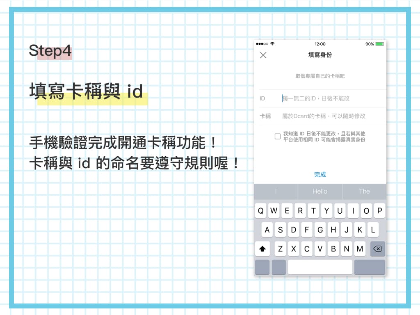Tap the M key on the keyboard
420x315 pixels.
pos(360,249)
